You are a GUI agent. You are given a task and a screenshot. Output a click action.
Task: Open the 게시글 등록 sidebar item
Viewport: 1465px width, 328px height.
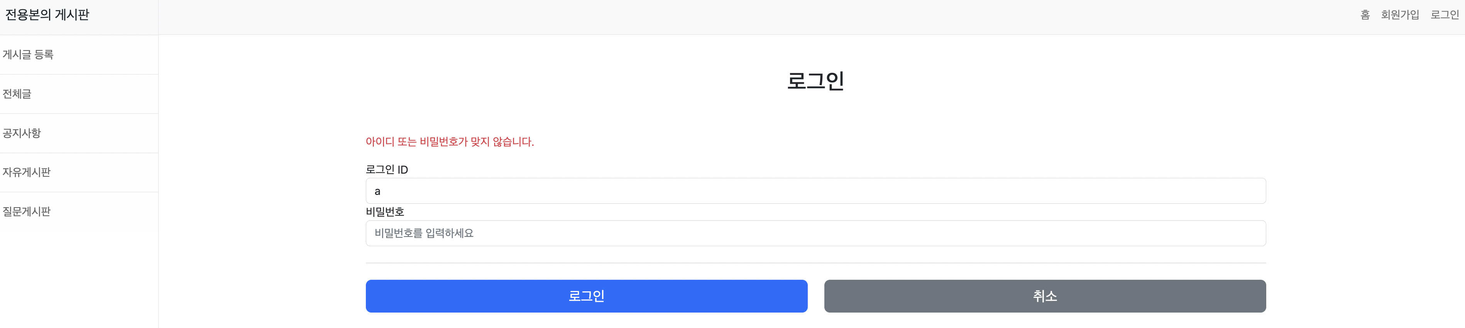pyautogui.click(x=79, y=54)
